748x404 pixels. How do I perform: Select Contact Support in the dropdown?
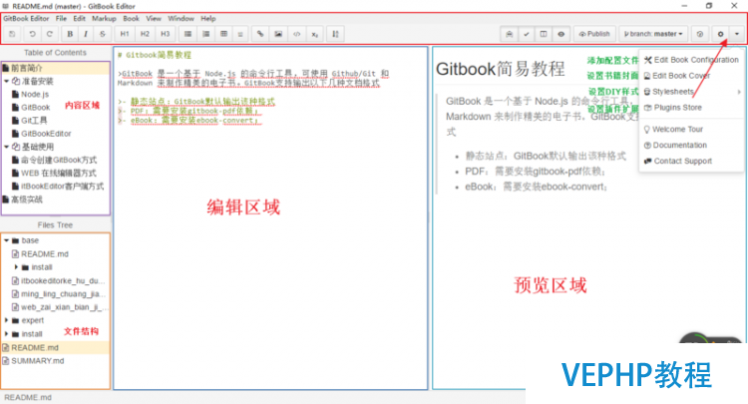[x=692, y=162]
